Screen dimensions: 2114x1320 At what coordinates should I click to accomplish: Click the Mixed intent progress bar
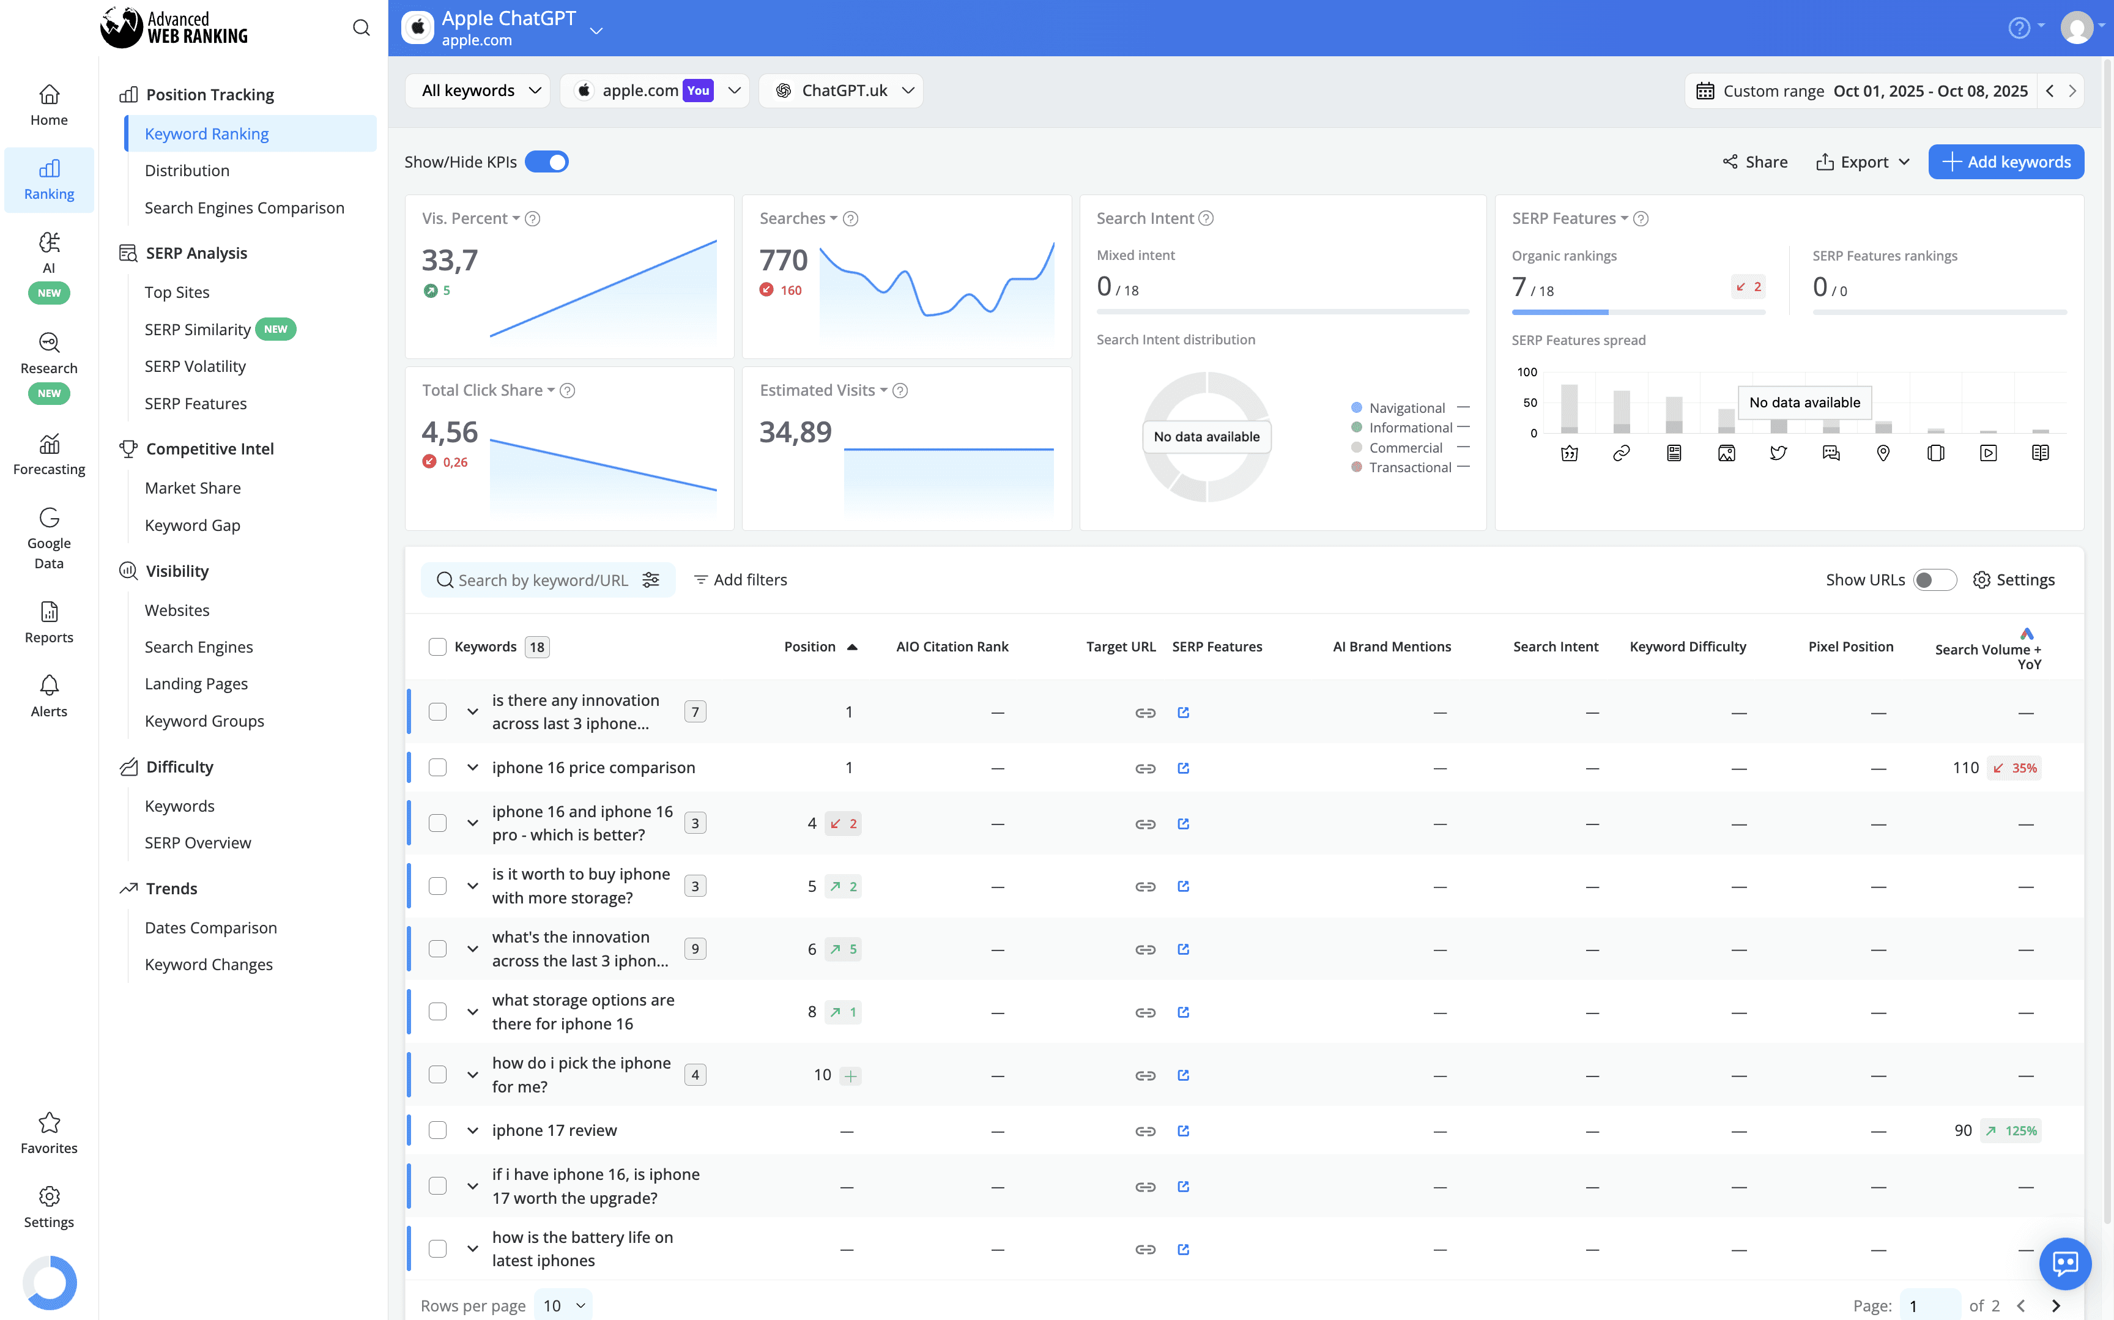(1283, 312)
